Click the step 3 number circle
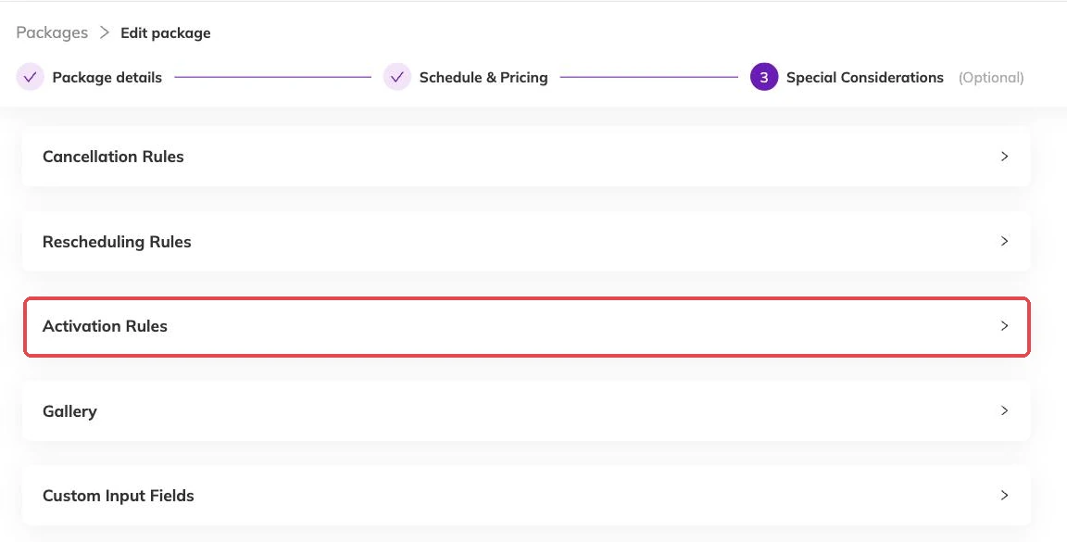The height and width of the screenshot is (542, 1067). point(764,77)
